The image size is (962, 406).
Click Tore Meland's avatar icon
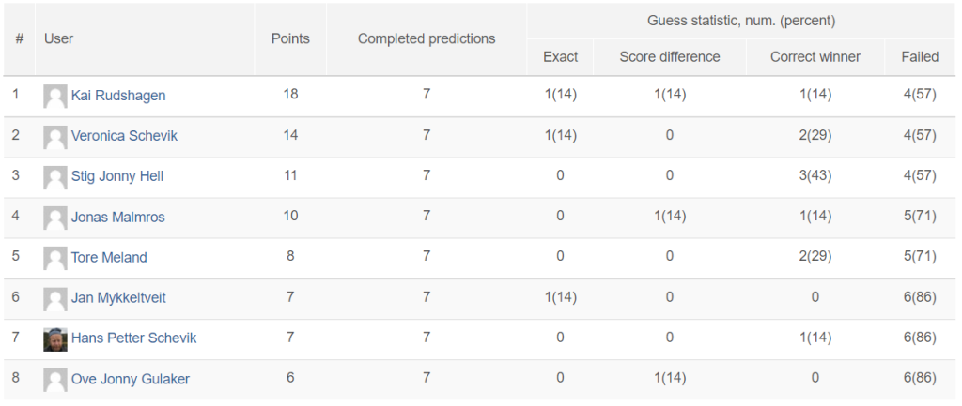coord(55,258)
